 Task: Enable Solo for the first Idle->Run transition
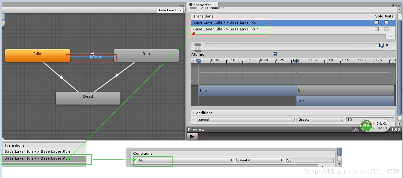pyautogui.click(x=377, y=23)
